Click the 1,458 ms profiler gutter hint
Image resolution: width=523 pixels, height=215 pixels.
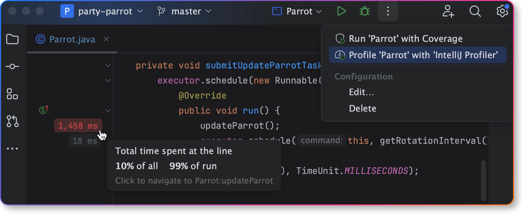(78, 126)
